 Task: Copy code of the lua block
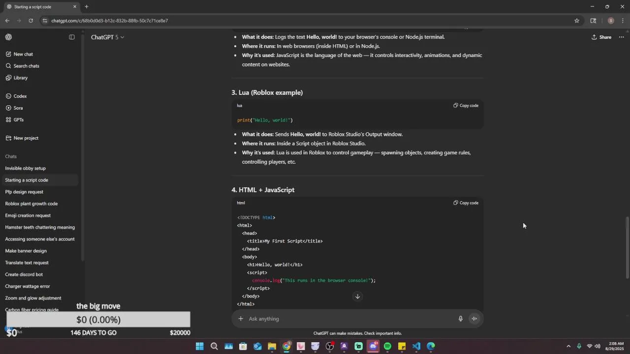click(466, 106)
